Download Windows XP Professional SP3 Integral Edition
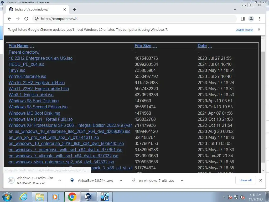The image size is (269, 202). click(70, 125)
